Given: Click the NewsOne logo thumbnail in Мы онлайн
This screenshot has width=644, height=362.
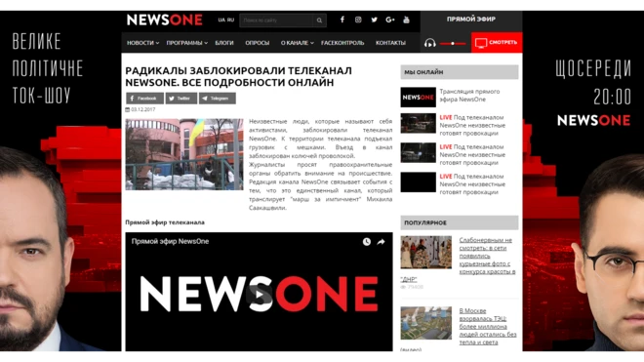Looking at the screenshot, I should click(x=418, y=97).
